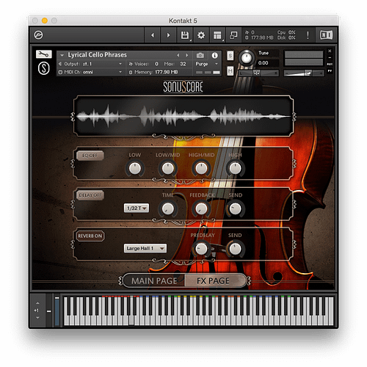Click the reverb SEND knob

coord(235,249)
